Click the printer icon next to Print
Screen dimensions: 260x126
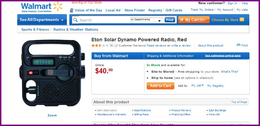pos(238,45)
